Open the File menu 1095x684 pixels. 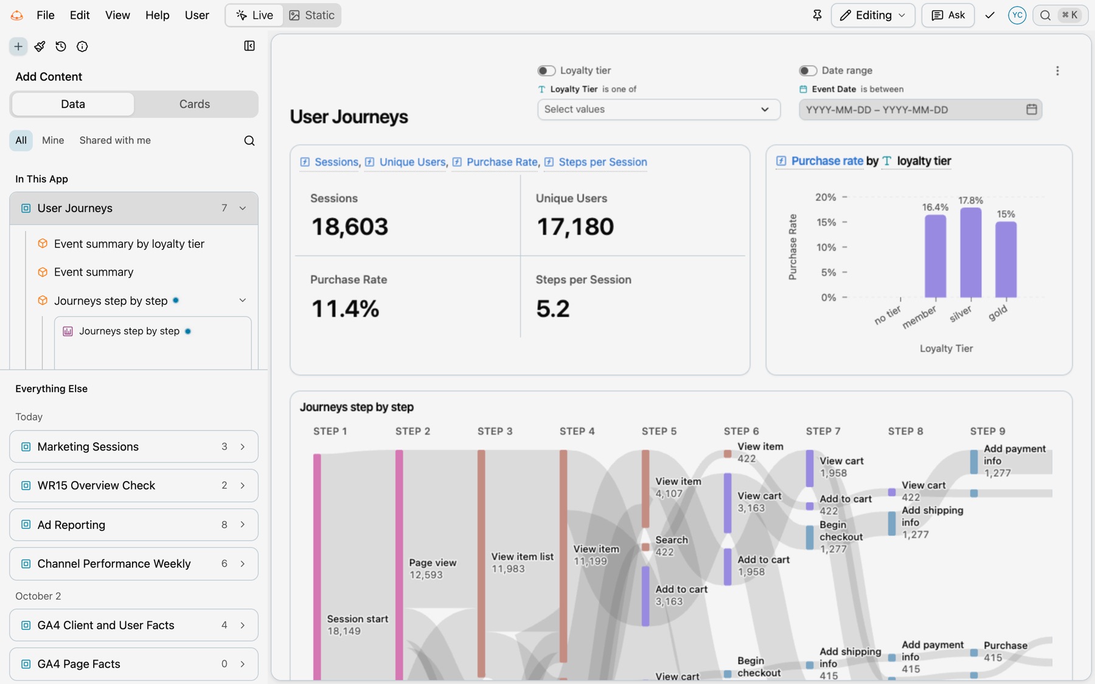point(46,15)
